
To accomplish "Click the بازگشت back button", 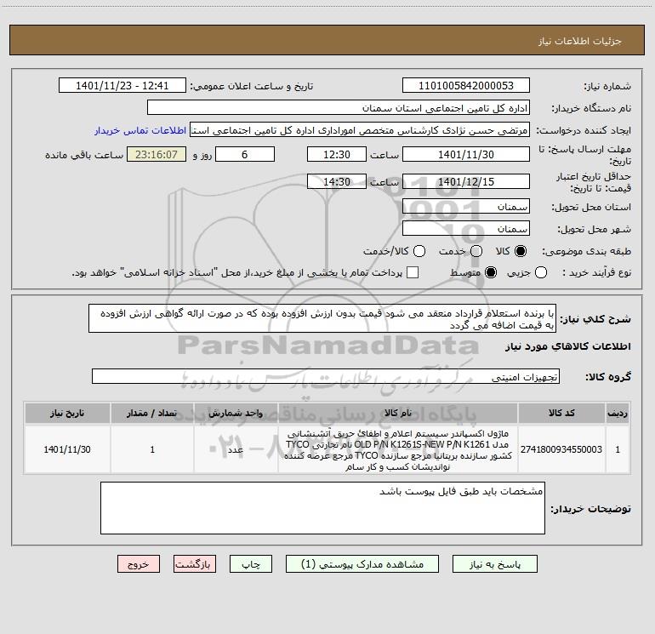I will point(195,564).
